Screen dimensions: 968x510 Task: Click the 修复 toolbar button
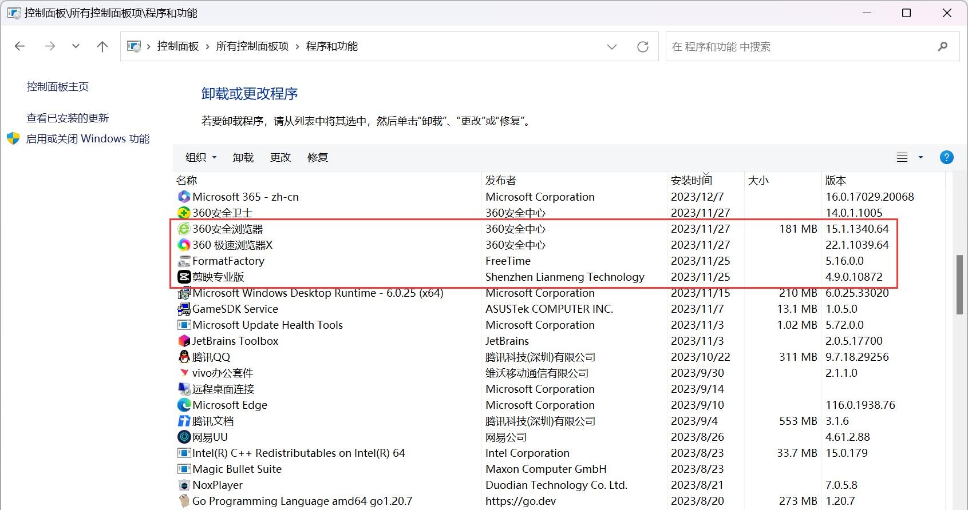point(318,157)
